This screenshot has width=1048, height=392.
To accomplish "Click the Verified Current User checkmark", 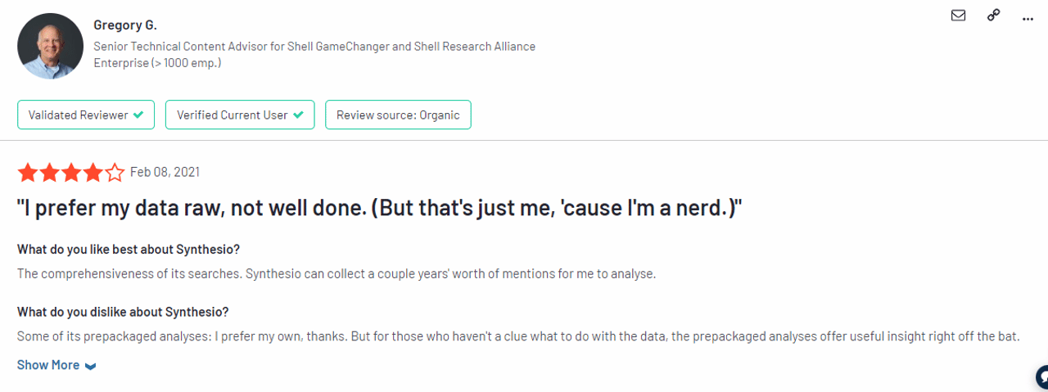I will point(298,115).
